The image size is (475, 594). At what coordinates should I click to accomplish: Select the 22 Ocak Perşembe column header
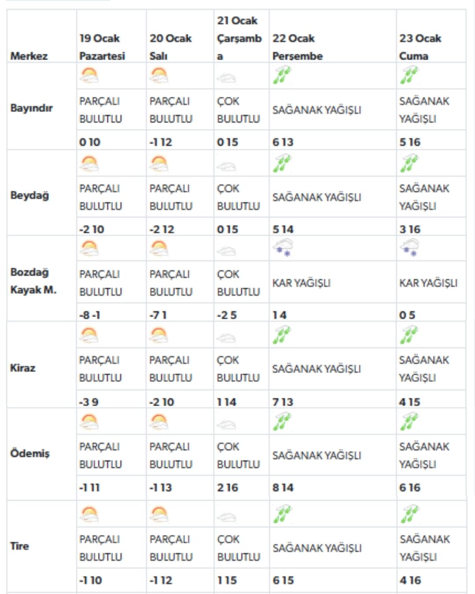click(x=297, y=47)
